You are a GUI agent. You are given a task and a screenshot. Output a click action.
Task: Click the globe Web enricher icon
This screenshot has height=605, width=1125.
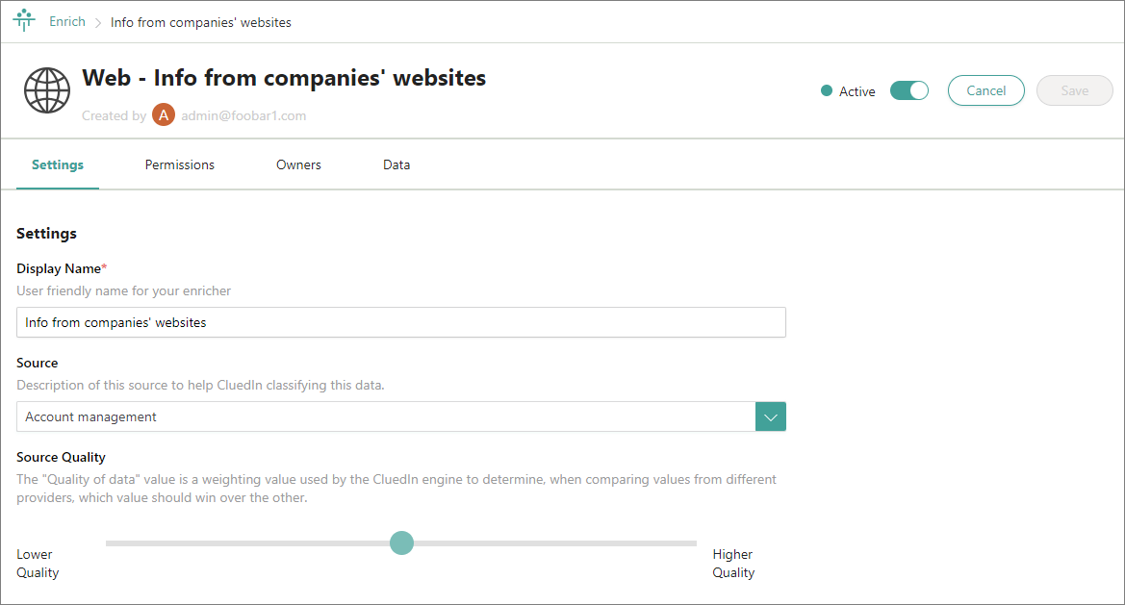point(47,91)
